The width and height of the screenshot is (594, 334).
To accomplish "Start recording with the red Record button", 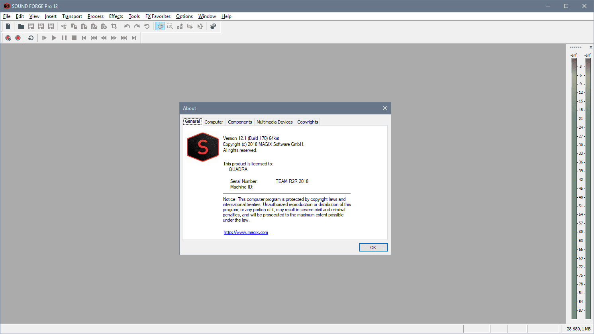I will click(18, 38).
